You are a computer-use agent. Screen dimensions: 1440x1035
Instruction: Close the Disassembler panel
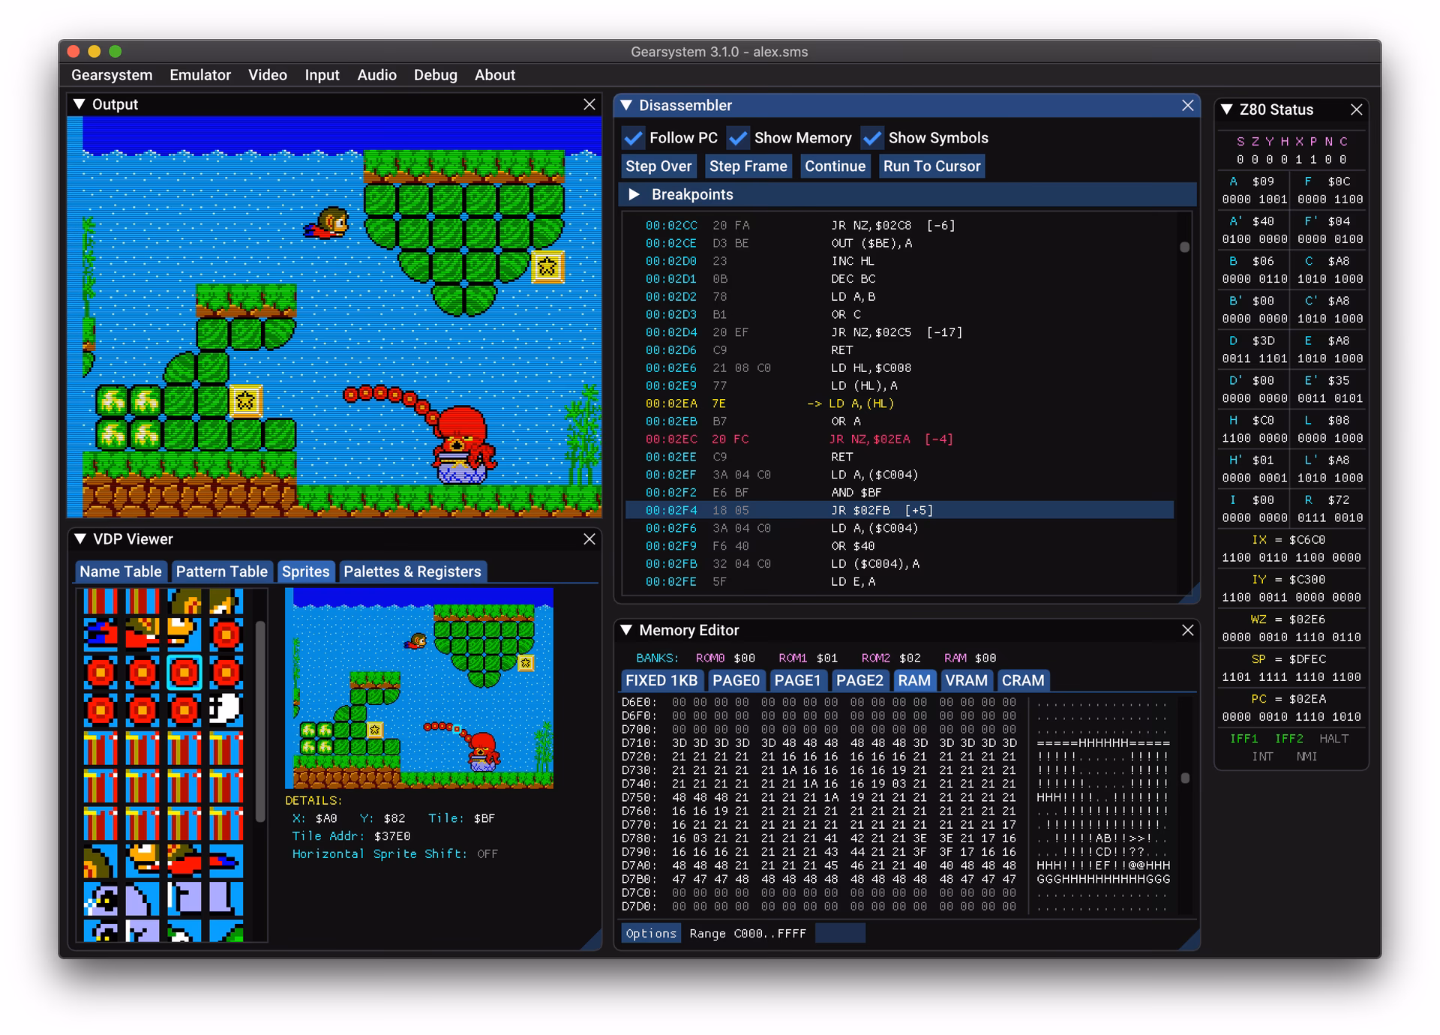point(1187,105)
